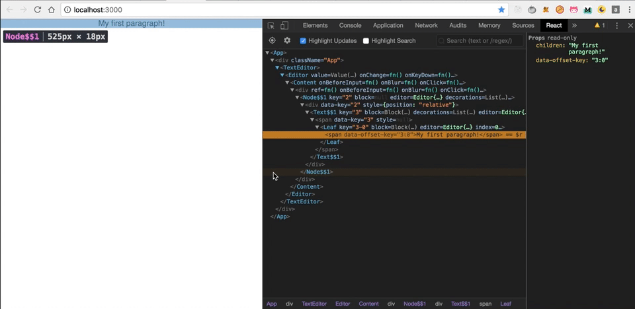635x309 pixels.
Task: Click the 'My first paragraph!' editor text
Action: (x=132, y=24)
